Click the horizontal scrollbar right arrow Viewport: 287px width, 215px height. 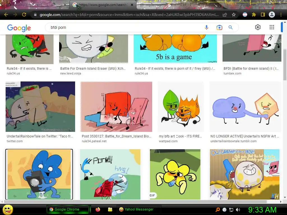pyautogui.click(x=281, y=202)
